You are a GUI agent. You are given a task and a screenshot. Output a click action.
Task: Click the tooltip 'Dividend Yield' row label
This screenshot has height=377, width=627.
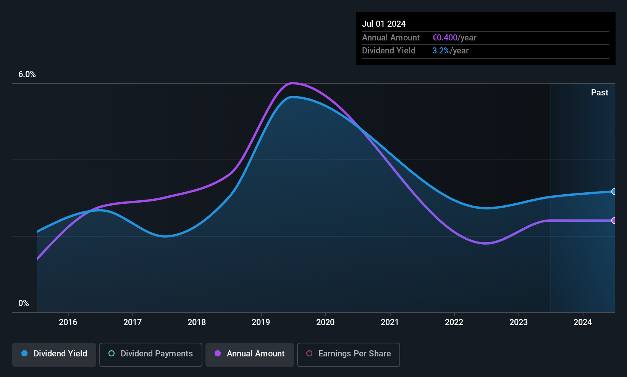click(x=389, y=50)
